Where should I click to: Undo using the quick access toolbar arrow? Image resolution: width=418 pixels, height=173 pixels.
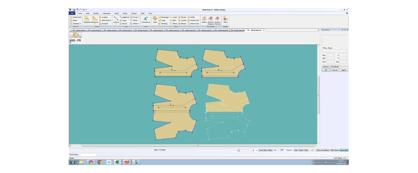(x=77, y=10)
